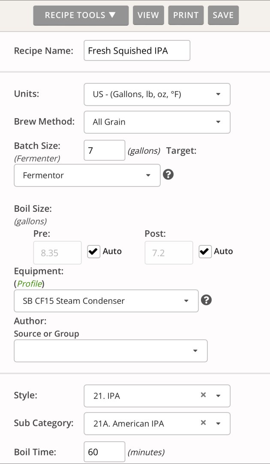Open the SB CF15 Steam Condenser dropdown
The height and width of the screenshot is (464, 270).
(106, 301)
